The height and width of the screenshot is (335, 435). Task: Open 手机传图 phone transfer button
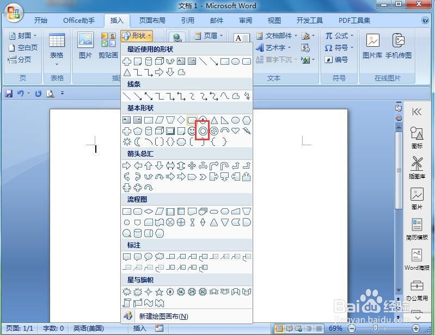(x=399, y=46)
